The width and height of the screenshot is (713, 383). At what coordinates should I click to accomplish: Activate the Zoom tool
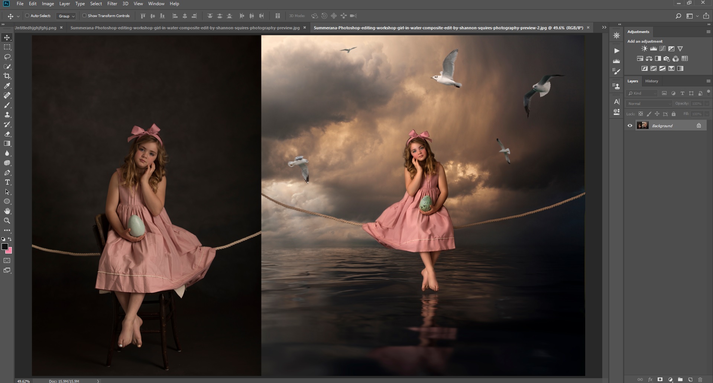click(x=7, y=221)
